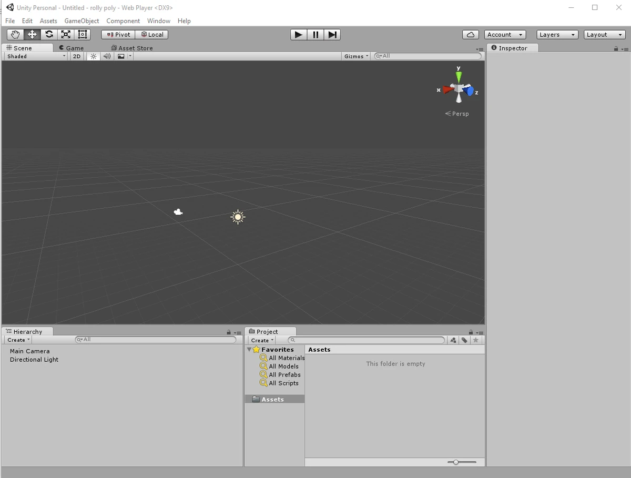Select the Hand tool

pyautogui.click(x=15, y=34)
